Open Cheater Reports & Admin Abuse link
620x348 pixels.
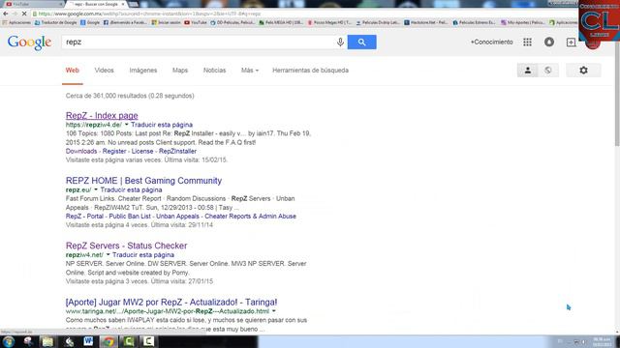(x=250, y=217)
